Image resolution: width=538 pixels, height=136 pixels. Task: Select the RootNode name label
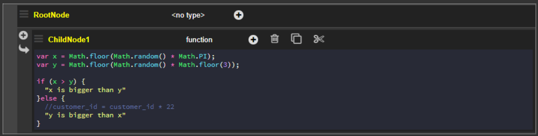coord(52,15)
